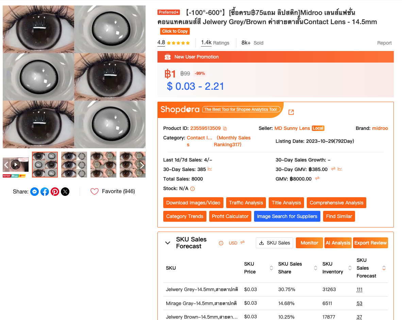402x320 pixels.
Task: Share product via Messenger icon
Action: point(35,191)
